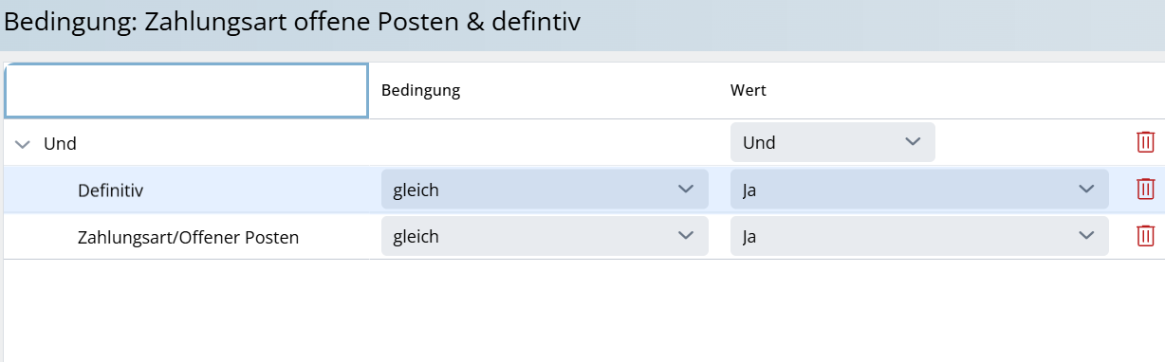Click the arrow inside the Und operator dropdown
The image size is (1165, 362).
point(913,142)
